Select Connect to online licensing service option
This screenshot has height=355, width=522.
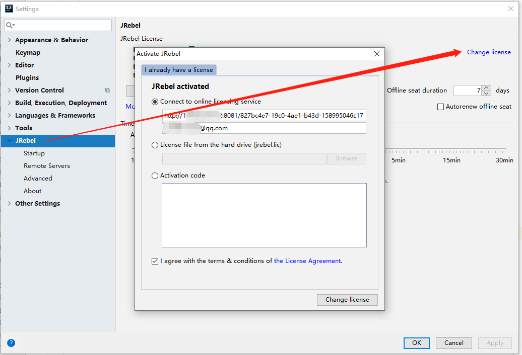[x=155, y=102]
